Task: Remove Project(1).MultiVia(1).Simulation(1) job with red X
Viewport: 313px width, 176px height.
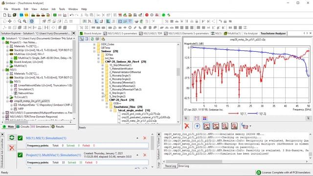Action: coord(145,155)
